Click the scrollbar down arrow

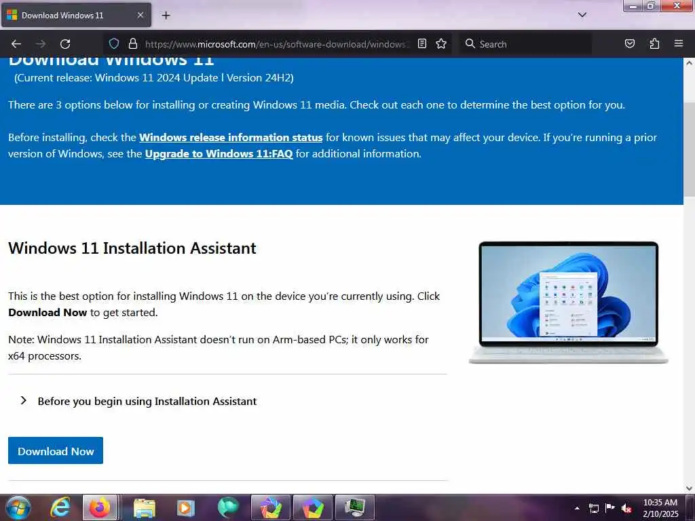(x=689, y=488)
